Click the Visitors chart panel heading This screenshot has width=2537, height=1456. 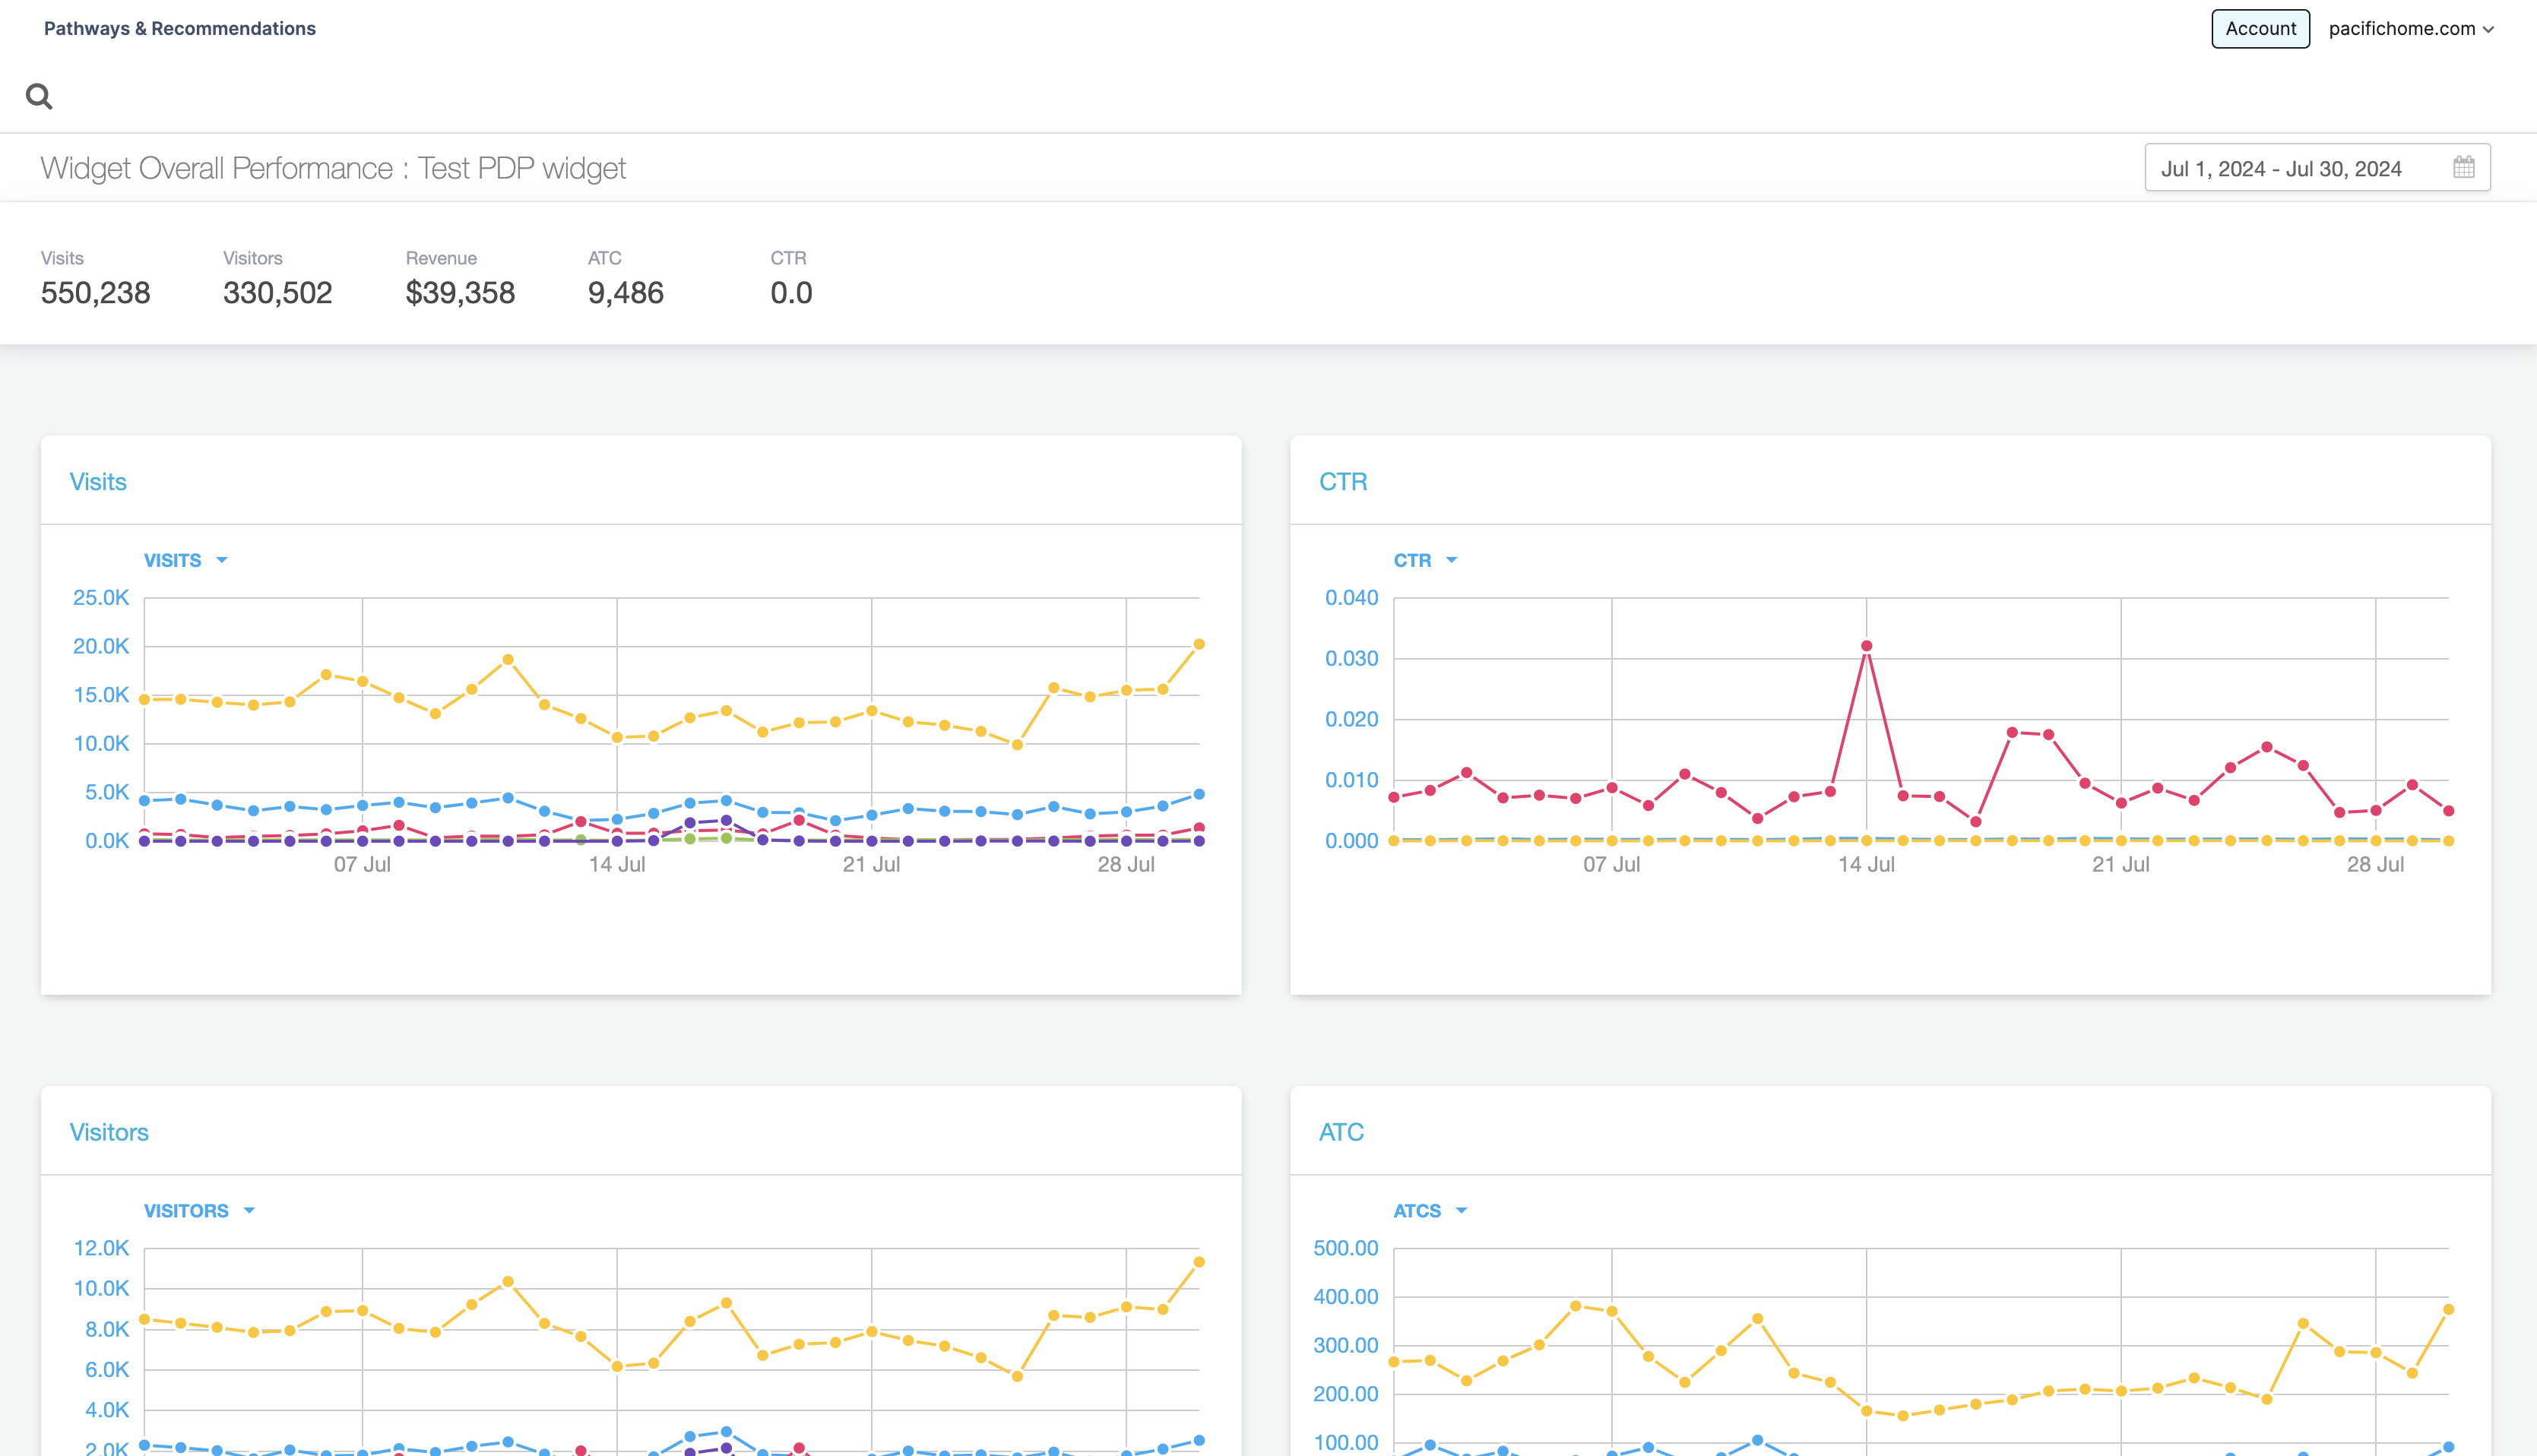point(109,1132)
